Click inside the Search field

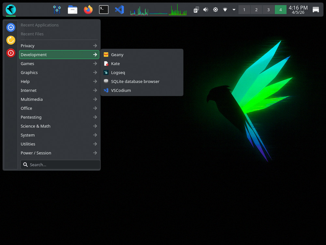tap(60, 165)
